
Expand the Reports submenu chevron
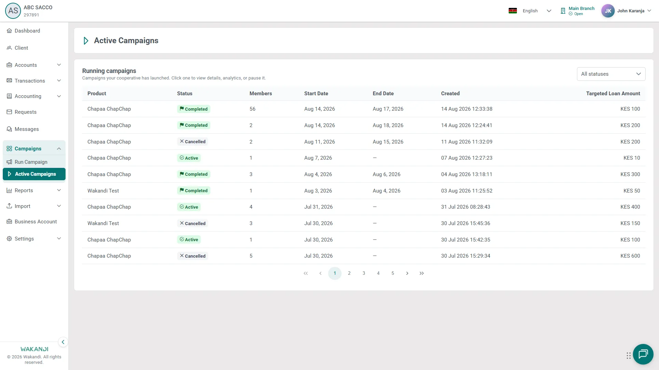point(59,190)
